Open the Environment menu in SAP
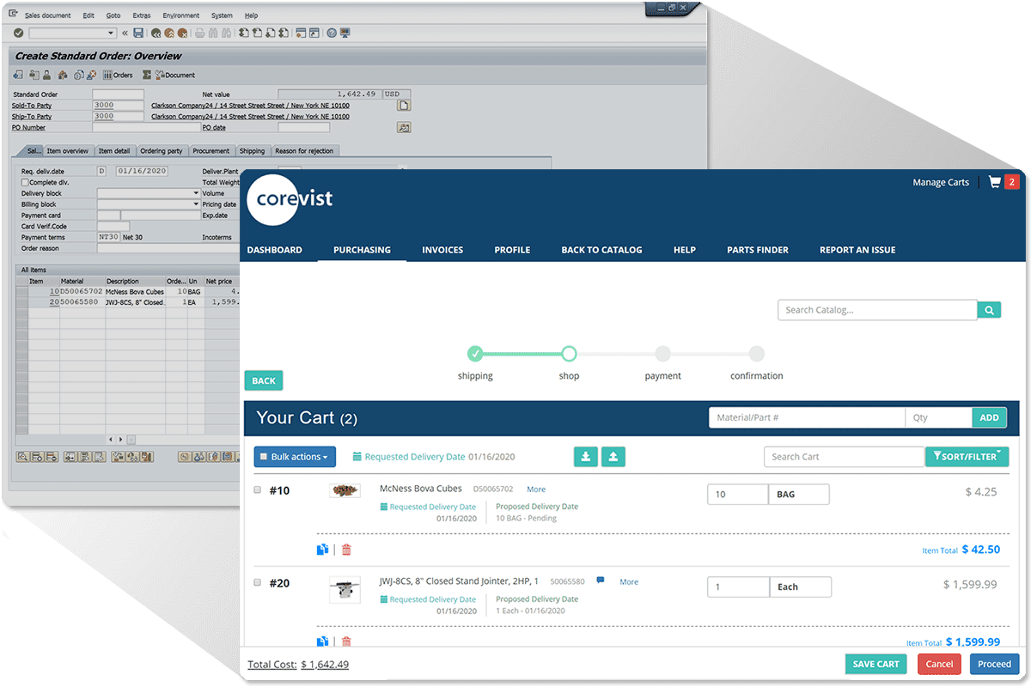Screen dimensions: 1031x687 [x=181, y=15]
